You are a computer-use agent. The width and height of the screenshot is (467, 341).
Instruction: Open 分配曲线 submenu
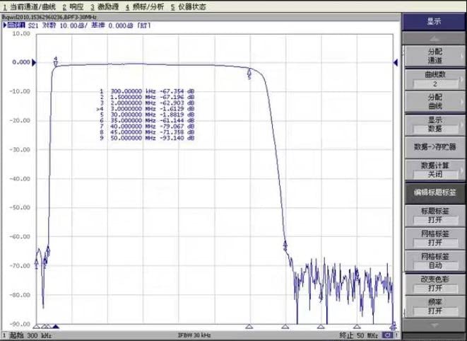(435, 101)
